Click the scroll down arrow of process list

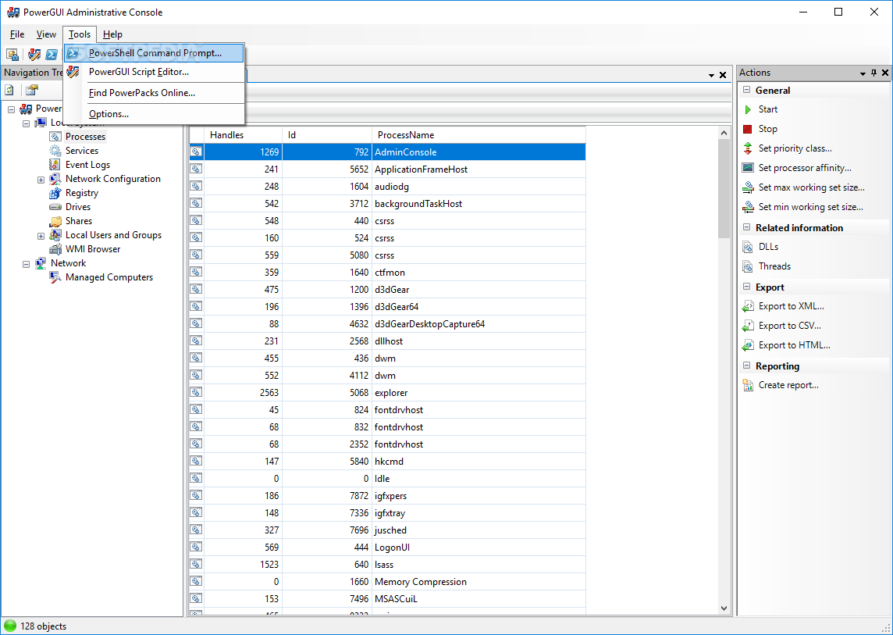[724, 608]
